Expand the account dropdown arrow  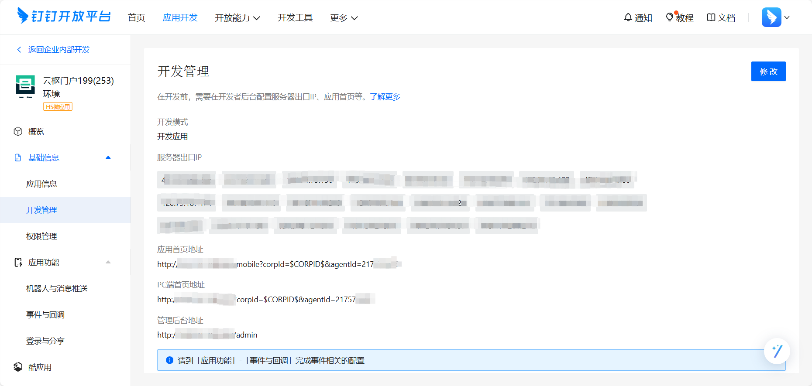pyautogui.click(x=787, y=17)
